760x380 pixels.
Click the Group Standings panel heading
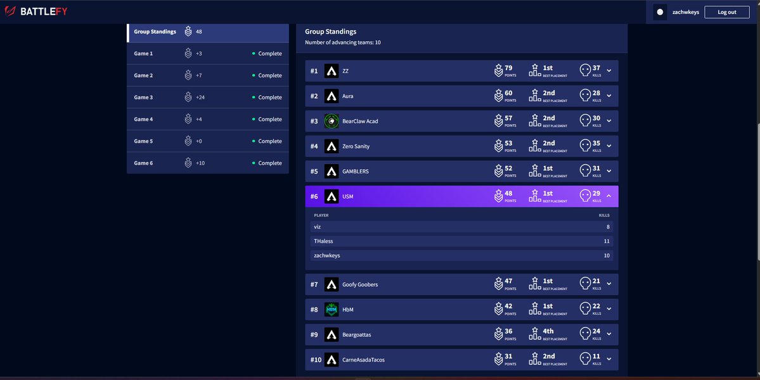[x=331, y=32]
